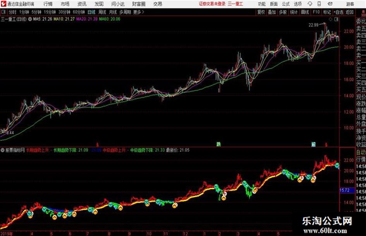Open the 发现 menu

pos(99,4)
